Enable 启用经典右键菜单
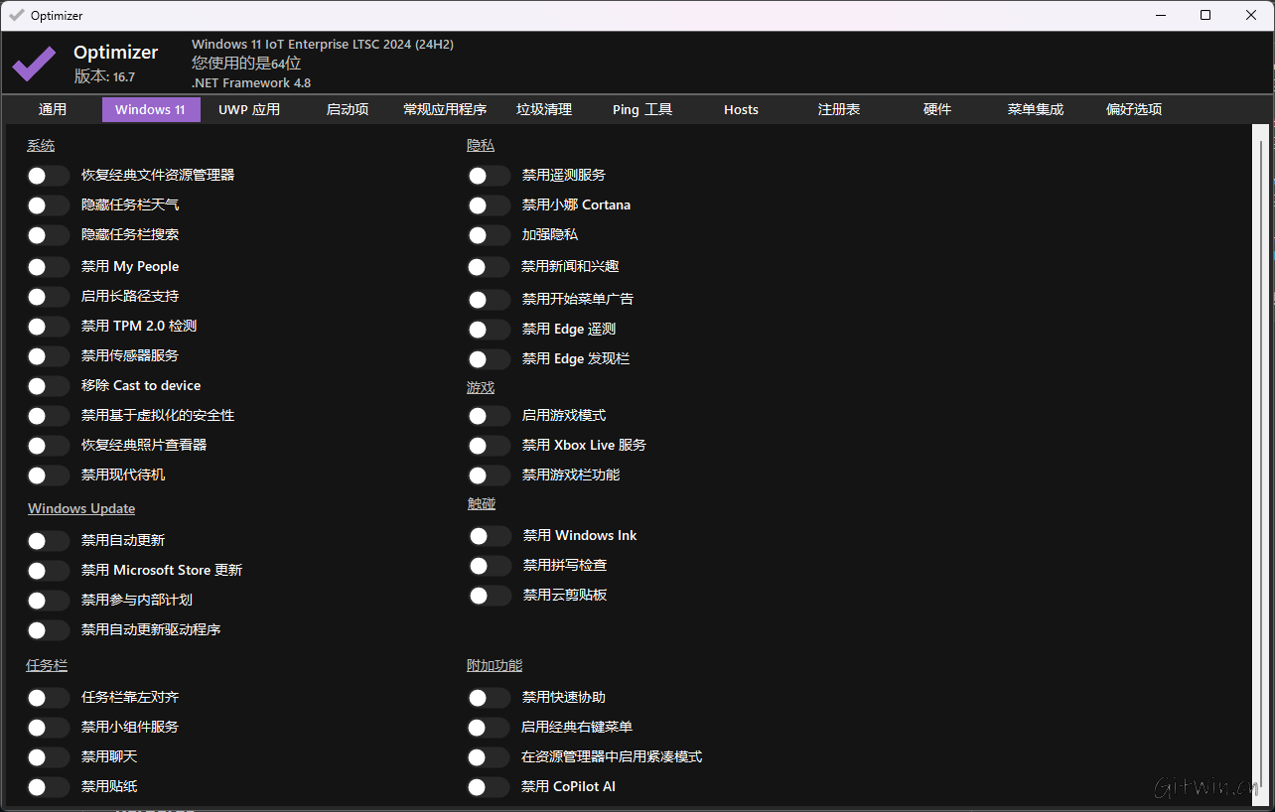Image resolution: width=1275 pixels, height=812 pixels. pyautogui.click(x=489, y=727)
